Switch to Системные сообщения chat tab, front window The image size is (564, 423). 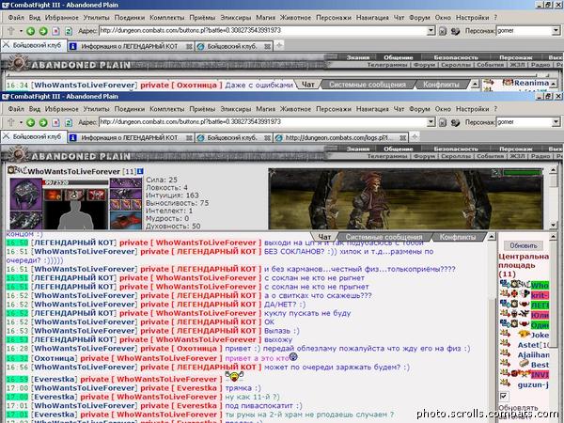pyautogui.click(x=384, y=237)
